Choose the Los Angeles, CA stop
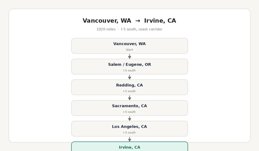Image resolution: width=259 pixels, height=151 pixels. (129, 128)
